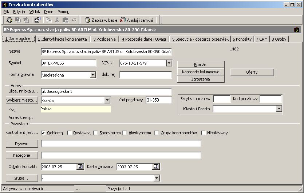Click the scissors cut icon
Viewport: 304px width, 193px height.
coord(57,20)
